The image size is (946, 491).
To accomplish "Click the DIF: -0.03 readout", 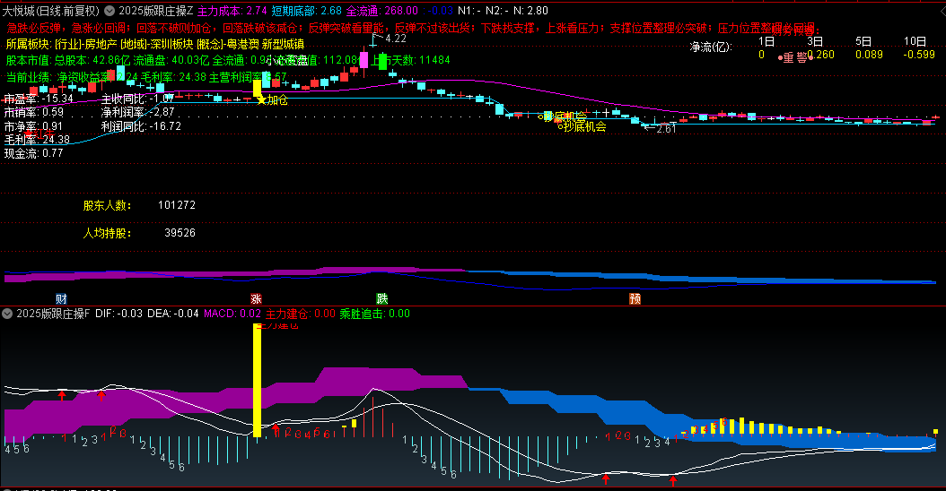I will click(x=118, y=314).
